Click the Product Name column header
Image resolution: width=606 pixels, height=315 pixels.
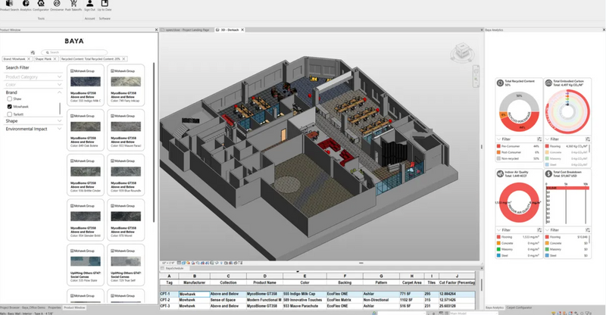[264, 282]
